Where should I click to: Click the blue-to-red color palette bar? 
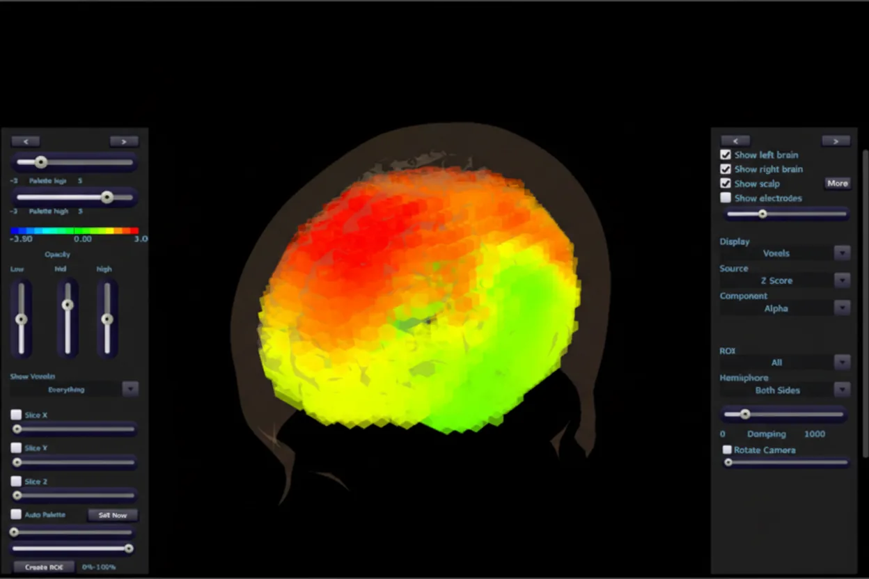coord(75,230)
